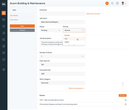Open the Status dropdown showing Pending
The height and width of the screenshot is (110, 129).
click(x=50, y=30)
